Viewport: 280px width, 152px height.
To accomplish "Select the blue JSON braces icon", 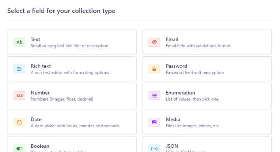I will click(x=154, y=149).
